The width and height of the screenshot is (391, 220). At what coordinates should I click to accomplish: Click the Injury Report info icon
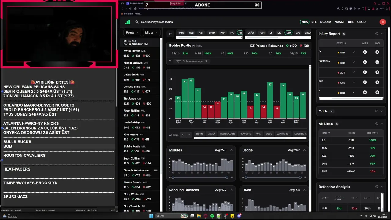tap(377, 34)
